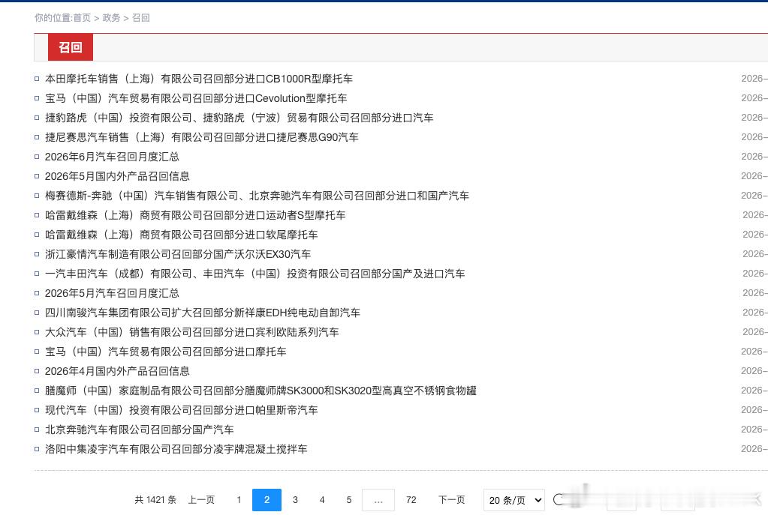Open 2026年5月国内外产品召回信息 link
The image size is (768, 515).
(x=117, y=176)
